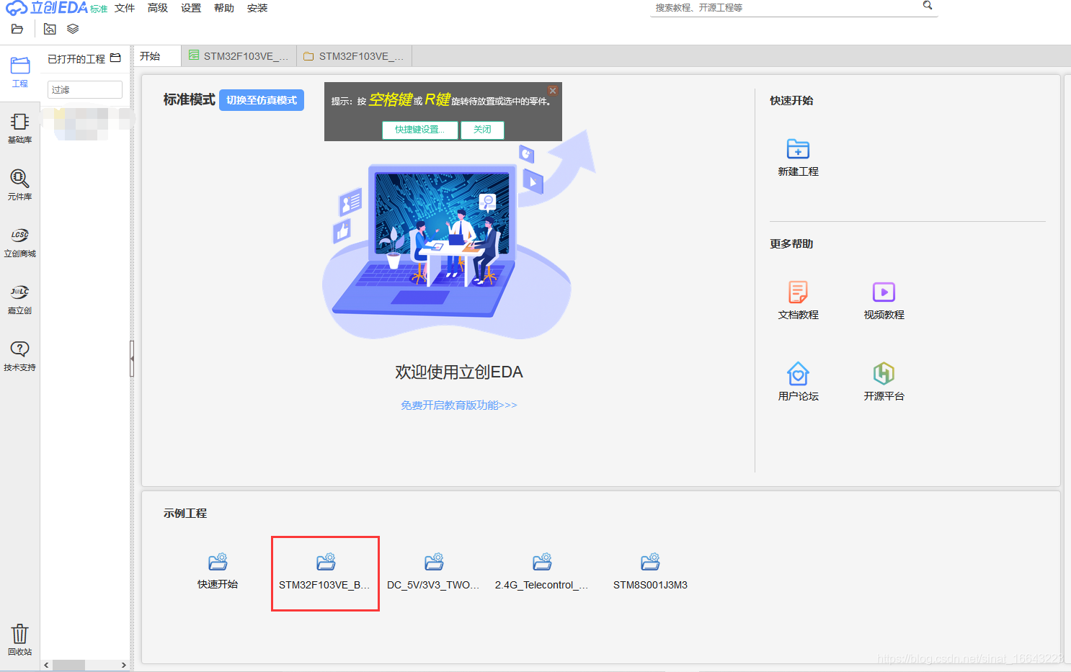This screenshot has height=672, width=1071.
Task: Open 技术支持 technical support
Action: [x=20, y=357]
